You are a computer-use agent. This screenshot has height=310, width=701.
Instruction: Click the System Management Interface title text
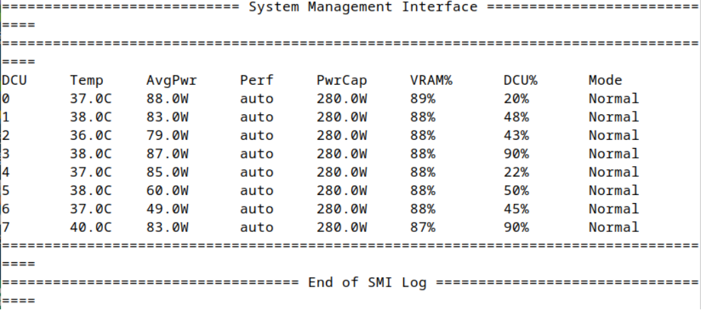click(363, 7)
